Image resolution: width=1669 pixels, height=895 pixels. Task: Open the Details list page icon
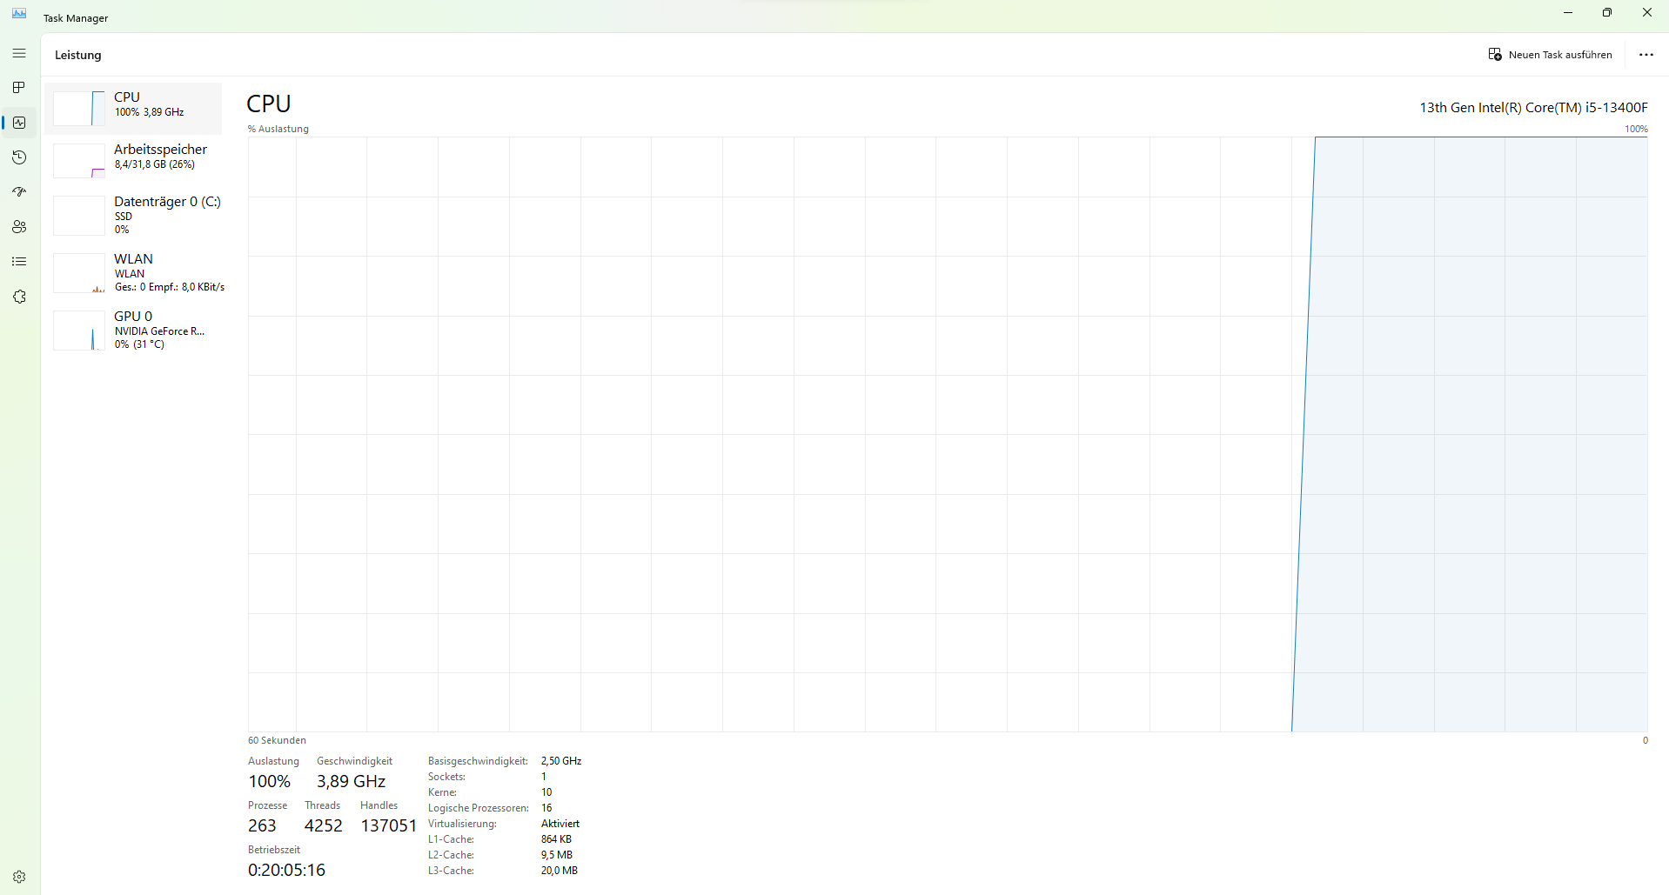tap(19, 262)
